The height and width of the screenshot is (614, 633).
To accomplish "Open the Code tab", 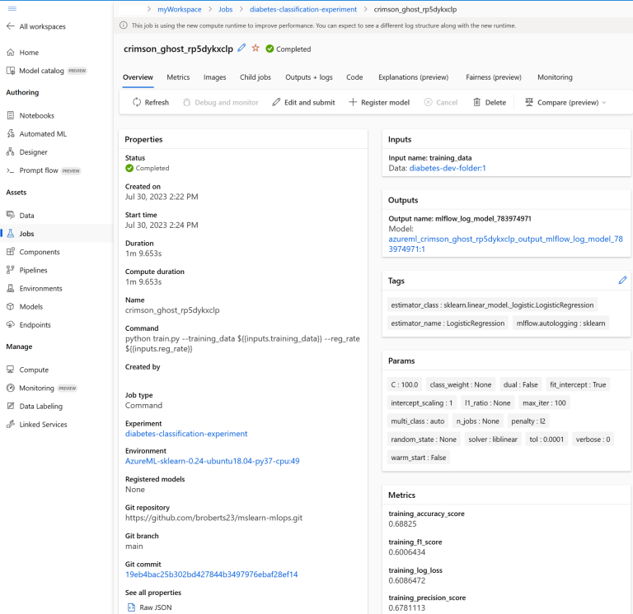I will coord(354,77).
